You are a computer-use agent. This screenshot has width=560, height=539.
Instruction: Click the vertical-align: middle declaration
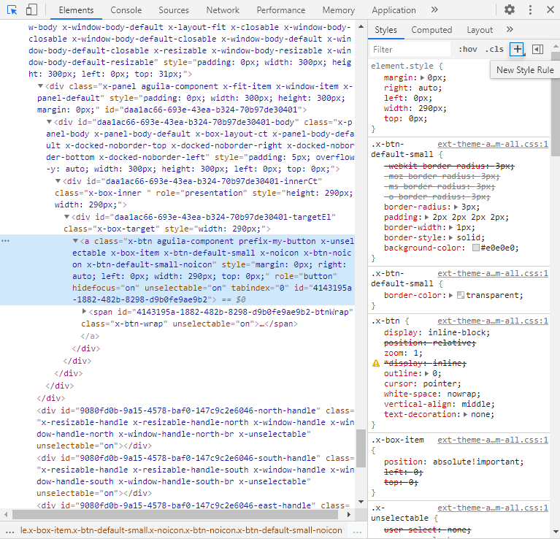point(440,405)
